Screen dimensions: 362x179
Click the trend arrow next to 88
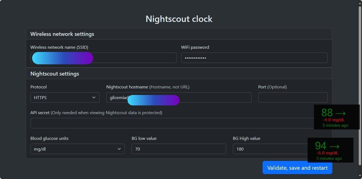tap(341, 113)
